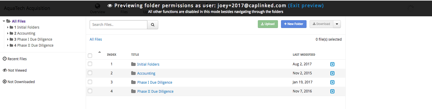The height and width of the screenshot is (109, 432).
Task: Click the search magnifier icon button
Action: pos(153,25)
